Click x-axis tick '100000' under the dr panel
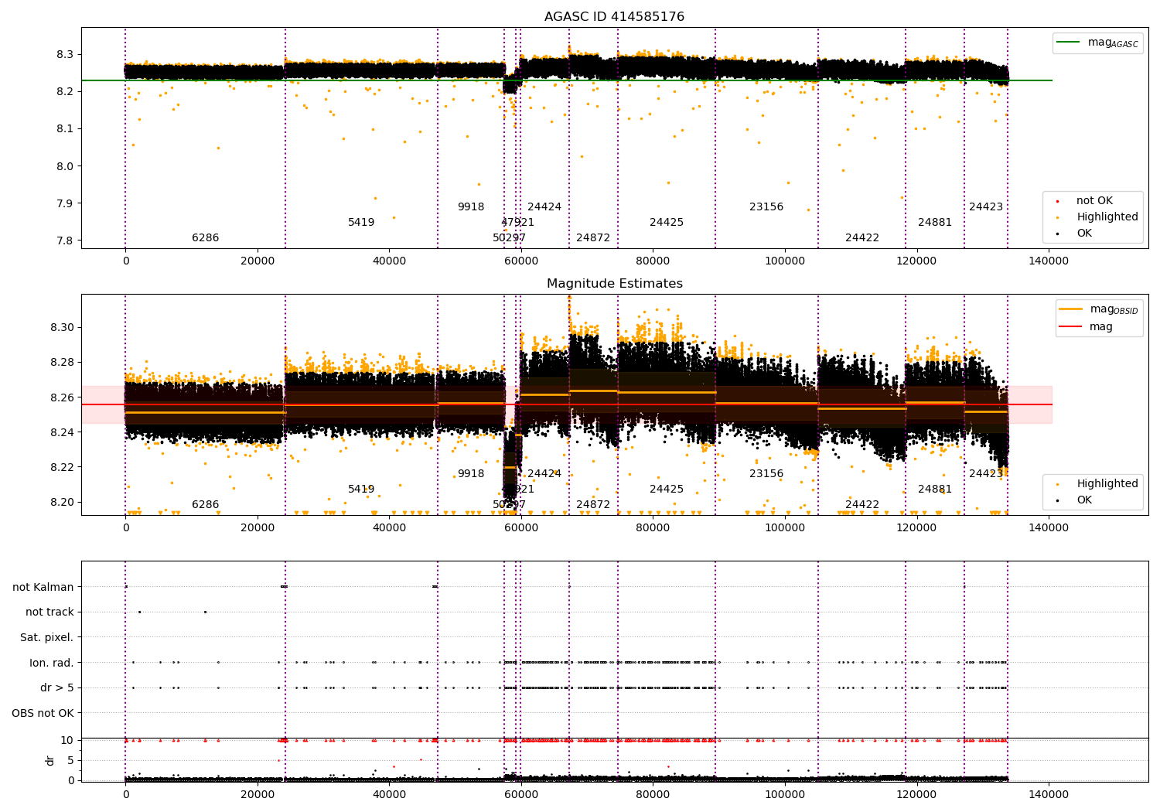The height and width of the screenshot is (812, 1160). tap(785, 794)
